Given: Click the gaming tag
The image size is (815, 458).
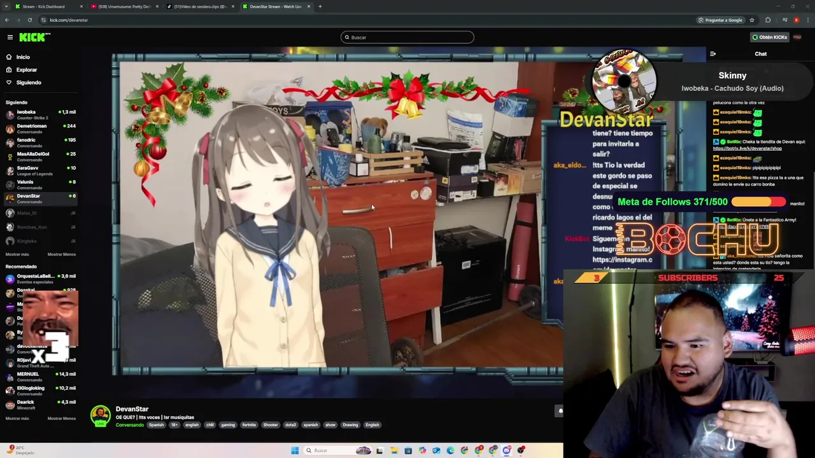Looking at the screenshot, I should 228,425.
